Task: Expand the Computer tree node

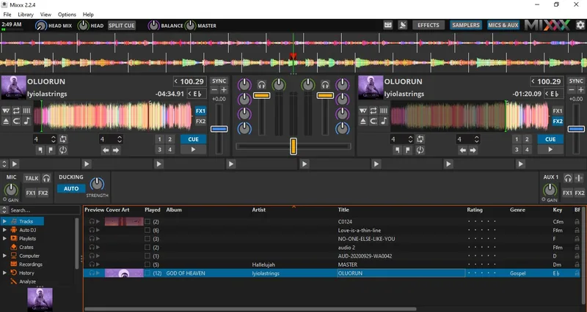Action: (x=4, y=256)
